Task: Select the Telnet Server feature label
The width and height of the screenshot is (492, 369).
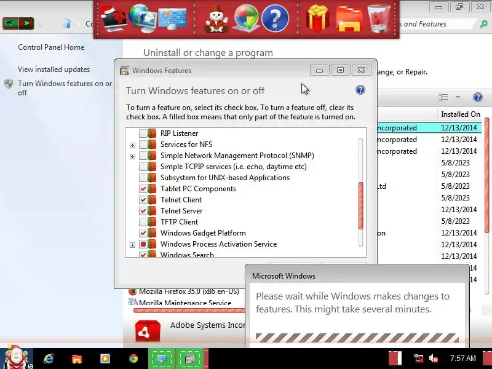Action: (x=181, y=211)
